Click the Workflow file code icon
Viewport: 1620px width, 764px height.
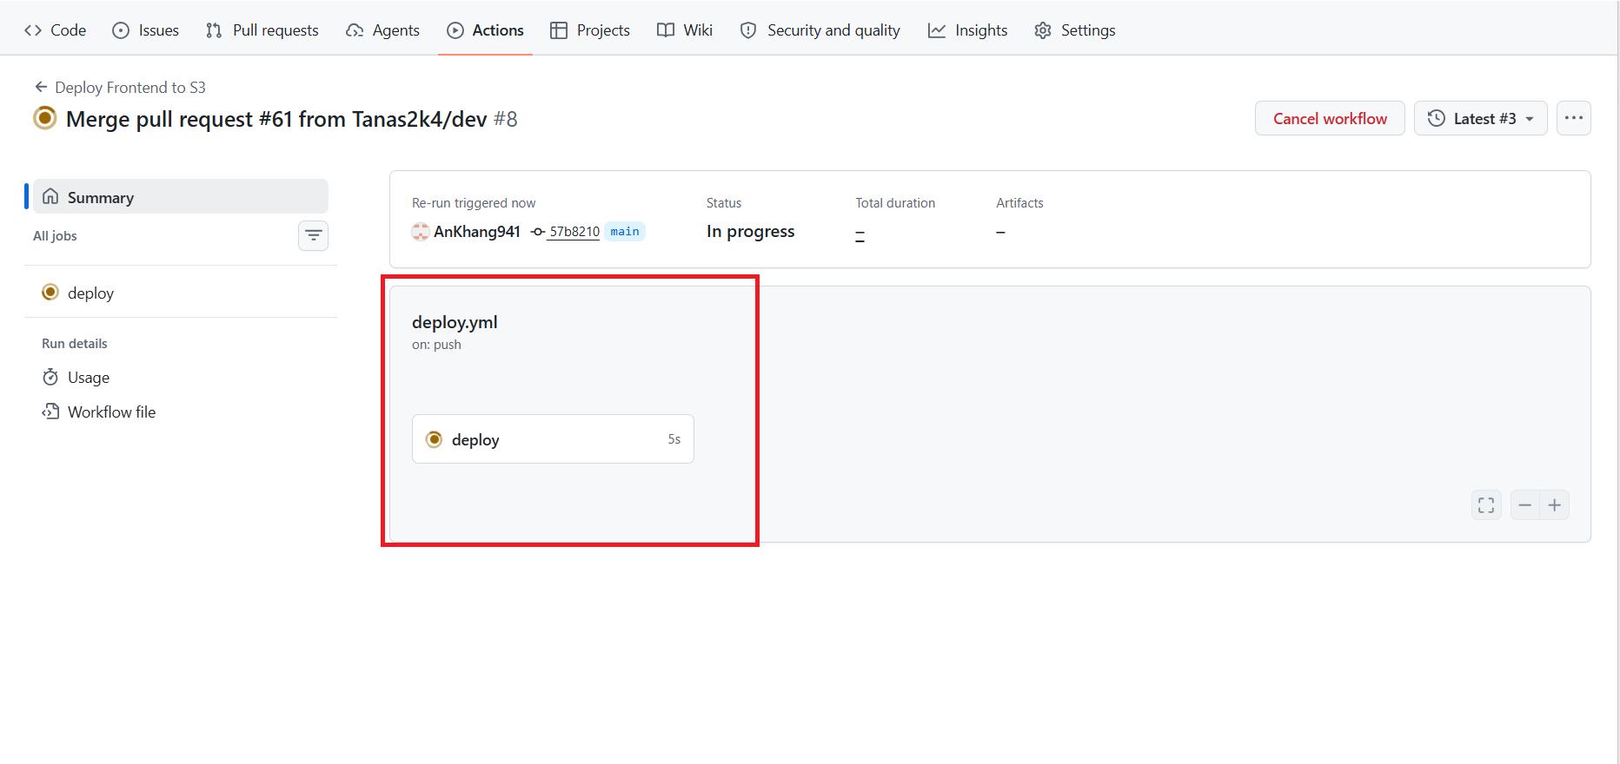pyautogui.click(x=50, y=412)
